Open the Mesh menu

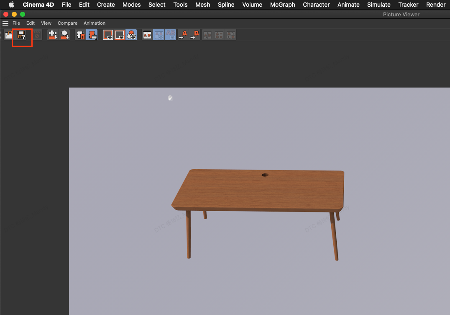[202, 5]
